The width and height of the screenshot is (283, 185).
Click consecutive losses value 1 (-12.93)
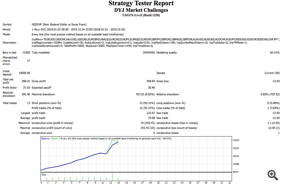pos(274,123)
